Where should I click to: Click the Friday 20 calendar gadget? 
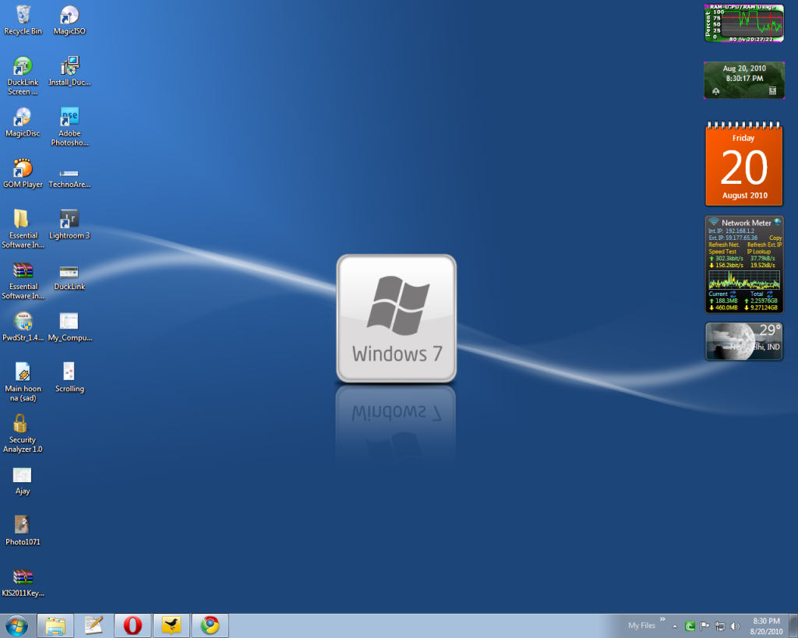(x=744, y=164)
